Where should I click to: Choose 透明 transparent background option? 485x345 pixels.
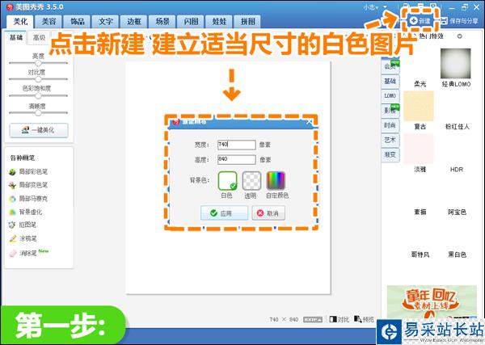[251, 181]
